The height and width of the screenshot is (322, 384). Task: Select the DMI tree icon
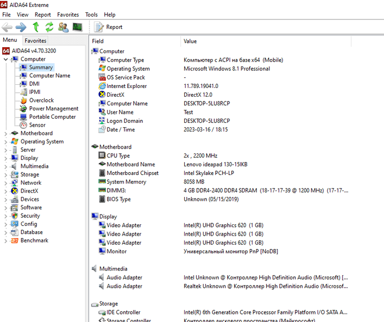(x=24, y=84)
